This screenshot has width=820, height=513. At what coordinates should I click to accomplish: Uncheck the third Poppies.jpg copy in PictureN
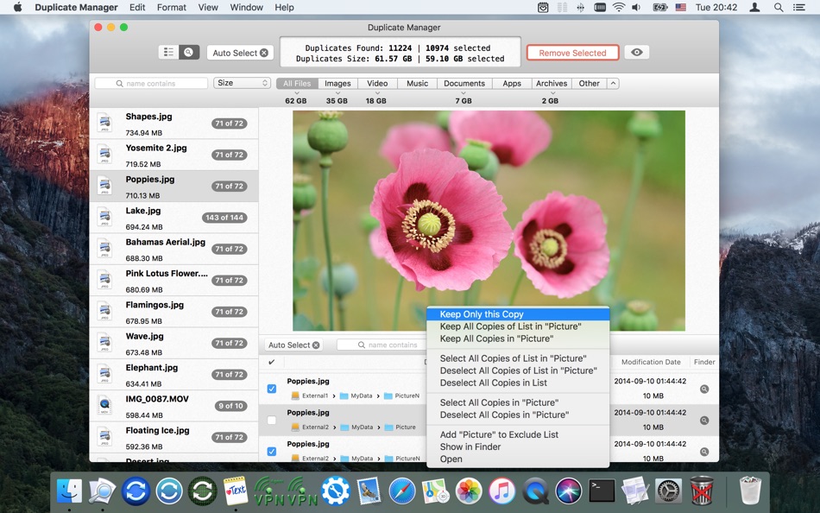(x=271, y=451)
